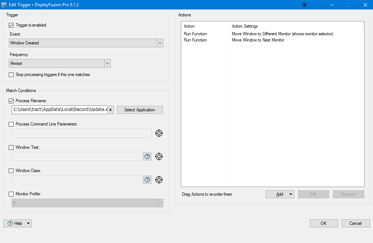Click the DisplayFusion app icon in title bar
Image resolution: width=373 pixels, height=243 pixels.
click(4, 5)
